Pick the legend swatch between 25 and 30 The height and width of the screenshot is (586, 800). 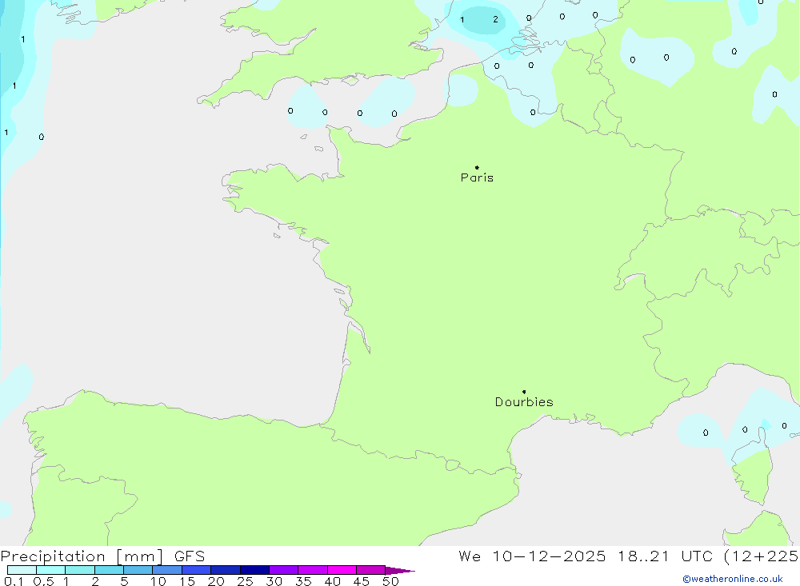click(254, 570)
